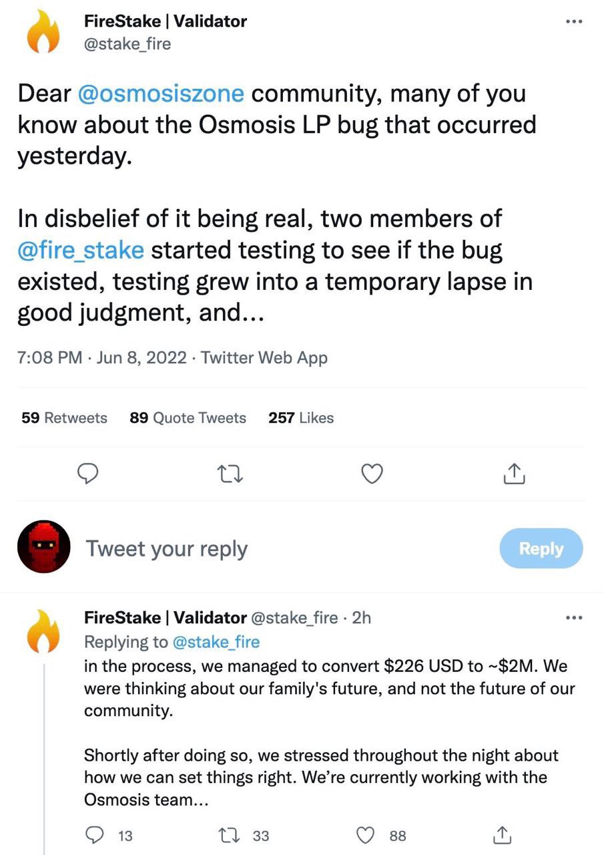Image resolution: width=604 pixels, height=855 pixels.
Task: Click the Tweet your reply input field
Action: pos(167,548)
